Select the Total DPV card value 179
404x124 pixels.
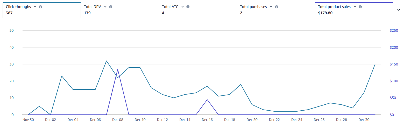click(87, 13)
